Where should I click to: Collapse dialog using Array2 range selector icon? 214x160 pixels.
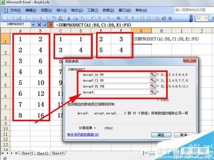tap(153, 80)
